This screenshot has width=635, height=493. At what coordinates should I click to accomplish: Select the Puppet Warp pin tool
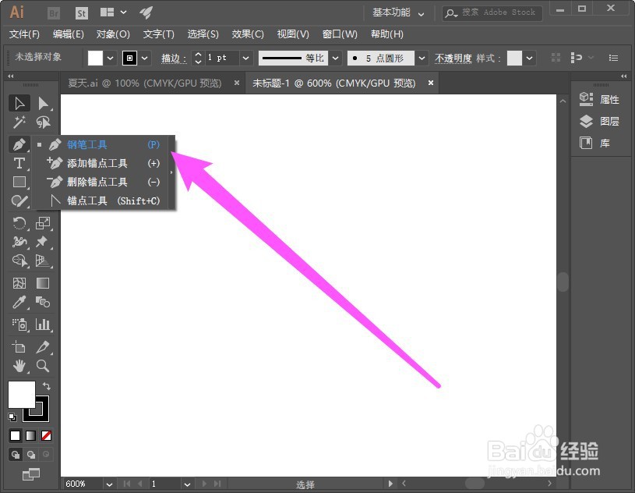click(43, 242)
